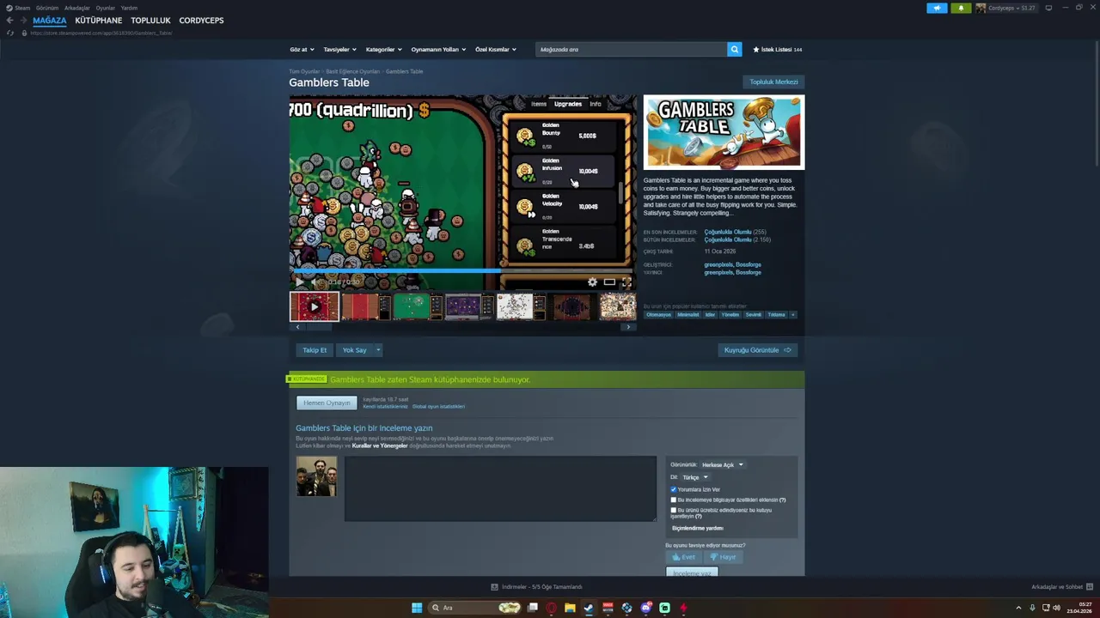Open Steam taskbar icon
The image size is (1100, 618).
pyautogui.click(x=589, y=608)
